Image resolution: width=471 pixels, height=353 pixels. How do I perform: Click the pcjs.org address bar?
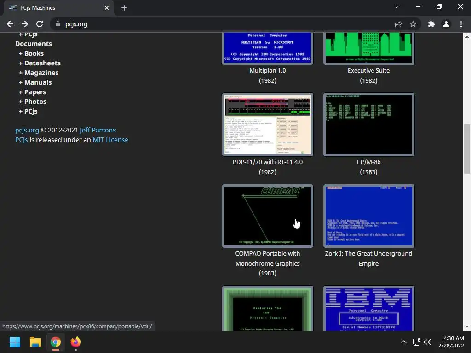[222, 24]
